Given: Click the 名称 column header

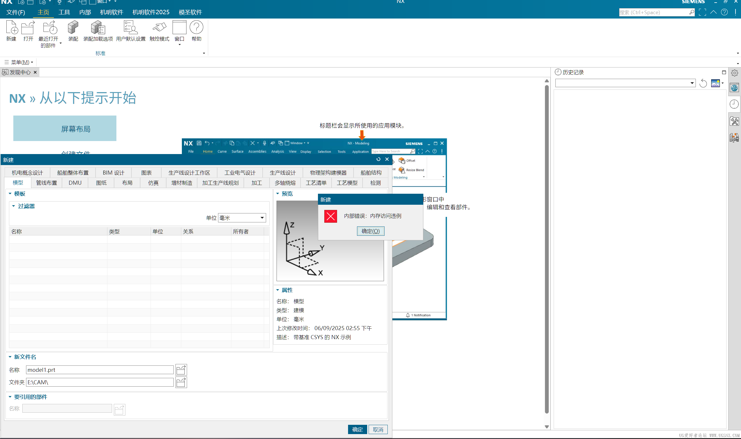Looking at the screenshot, I should [x=58, y=231].
